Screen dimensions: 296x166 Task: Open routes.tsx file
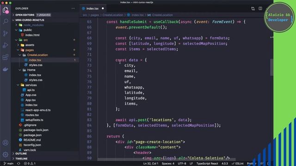(x=32, y=115)
